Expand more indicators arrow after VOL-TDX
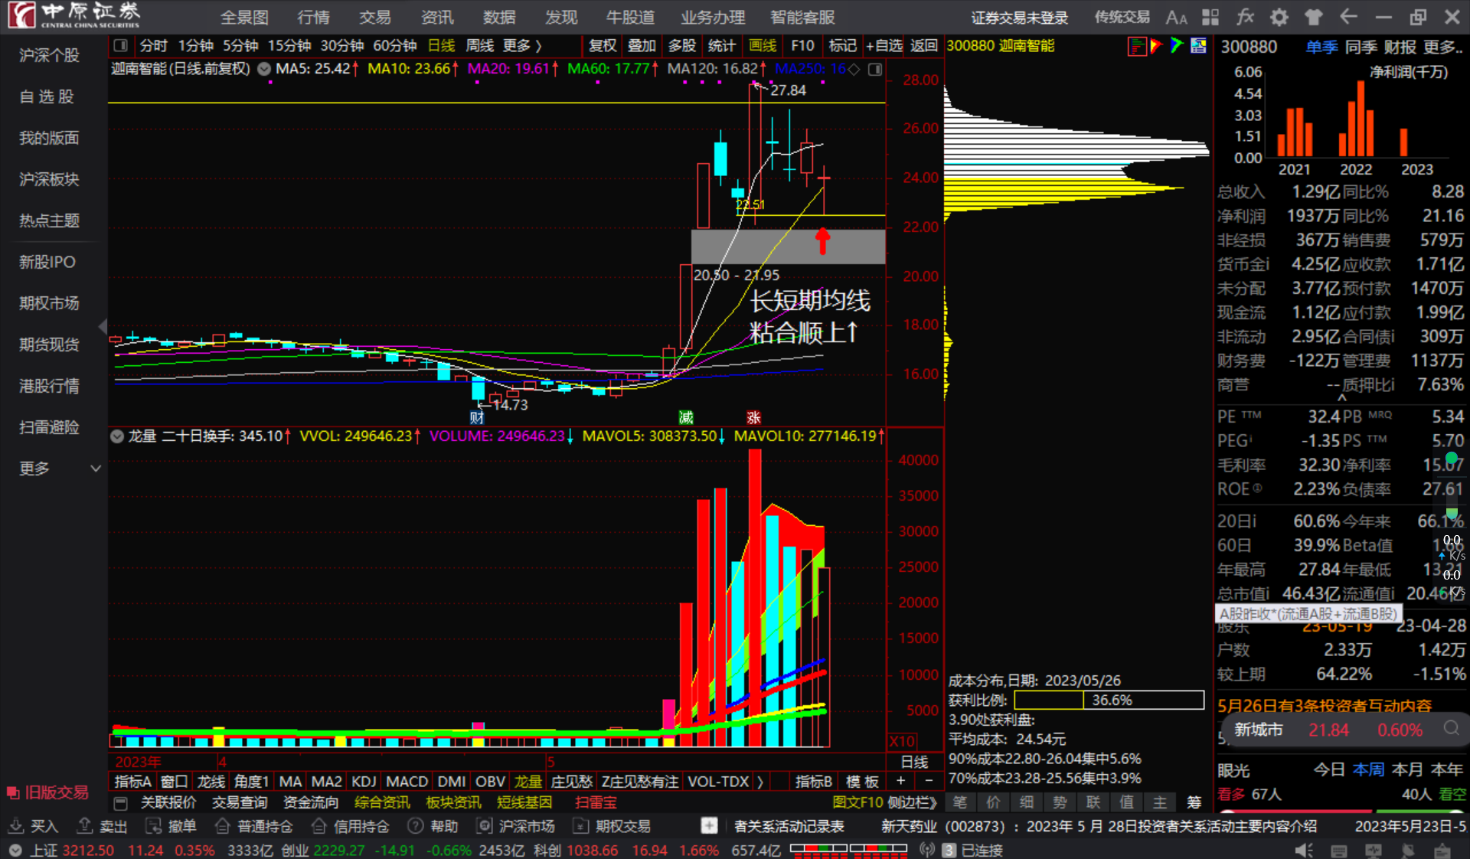The width and height of the screenshot is (1470, 859). pos(759,782)
